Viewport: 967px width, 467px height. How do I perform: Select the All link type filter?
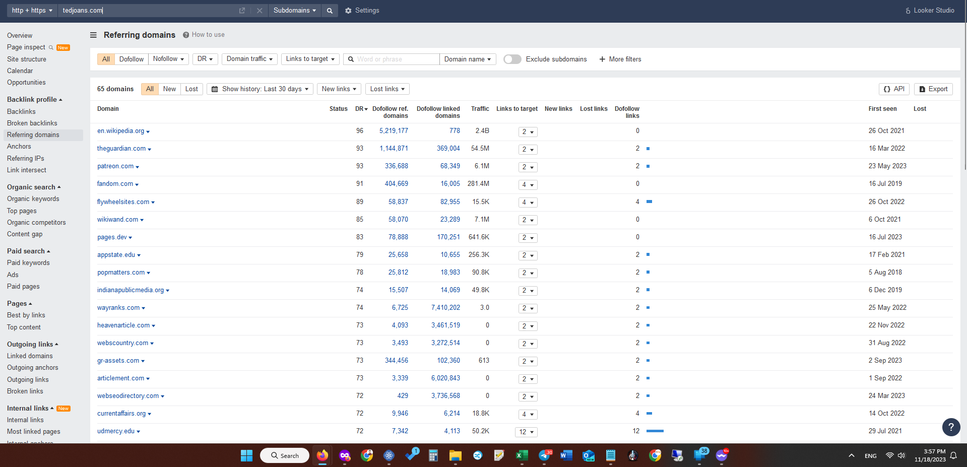tap(106, 59)
